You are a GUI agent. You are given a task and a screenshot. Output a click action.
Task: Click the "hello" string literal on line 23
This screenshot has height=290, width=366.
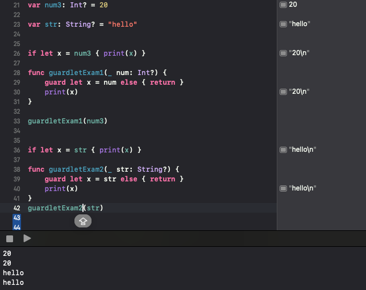pos(122,24)
